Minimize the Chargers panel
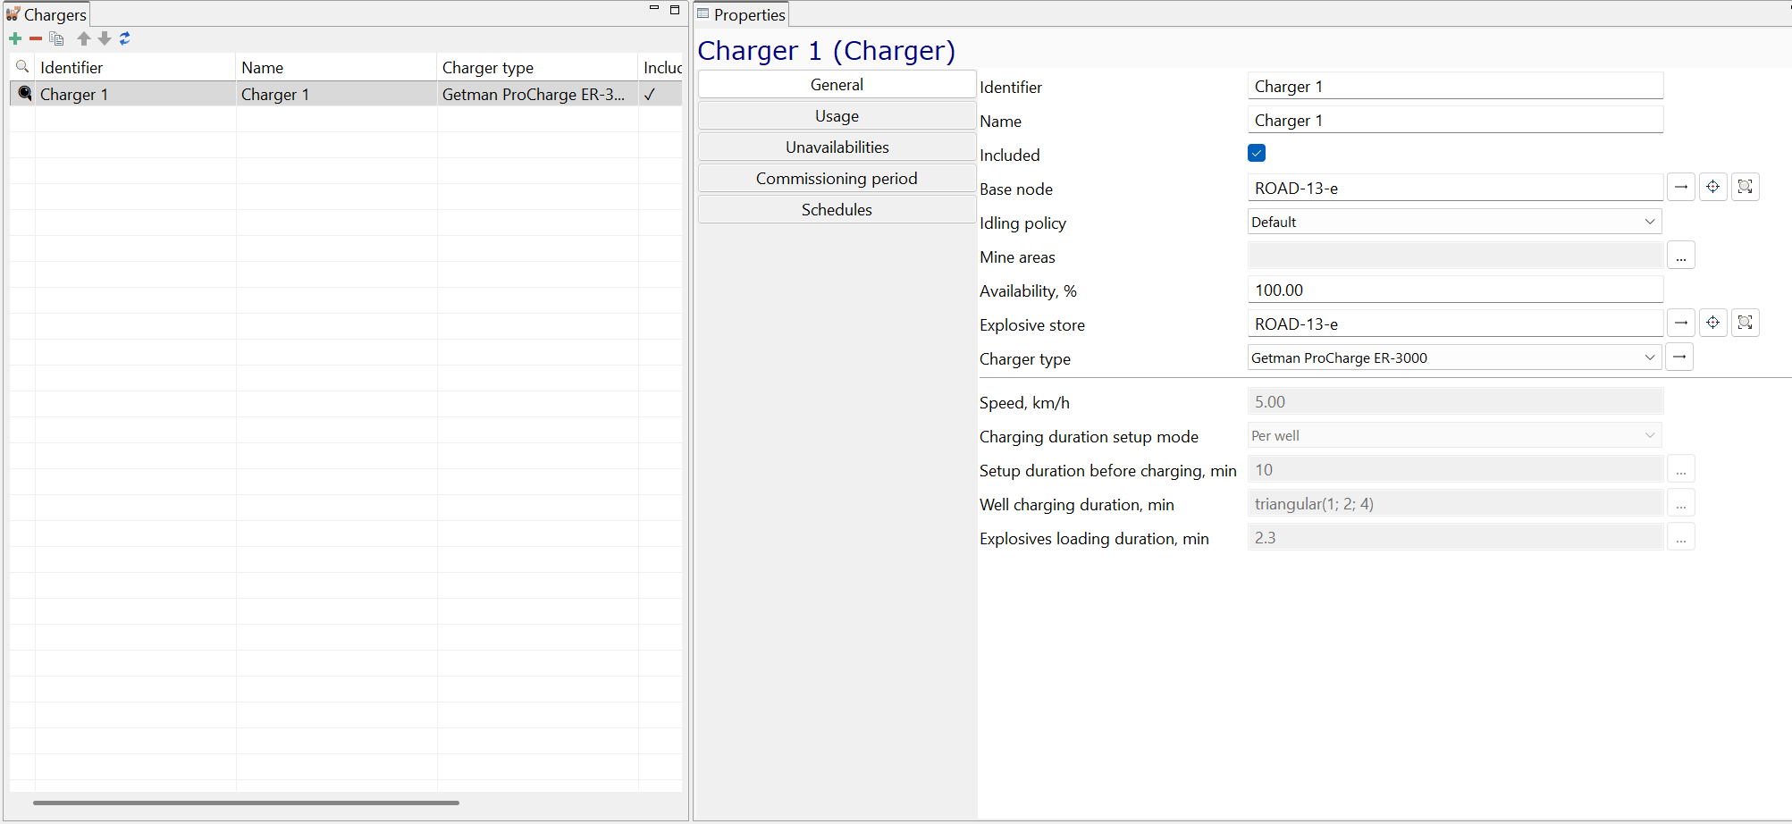The width and height of the screenshot is (1792, 824). (x=654, y=9)
